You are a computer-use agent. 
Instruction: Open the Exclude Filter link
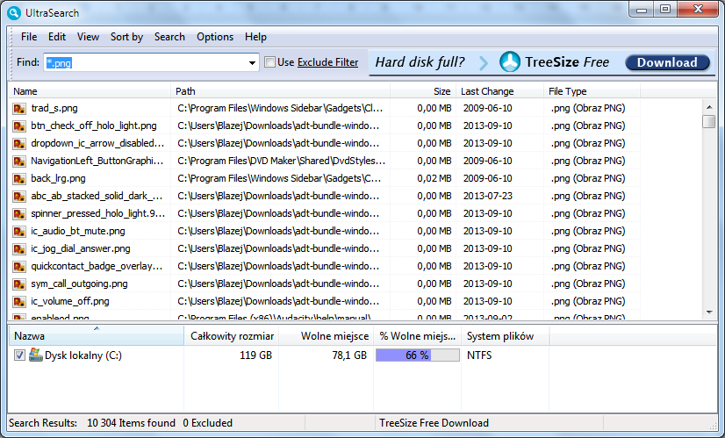coord(327,62)
